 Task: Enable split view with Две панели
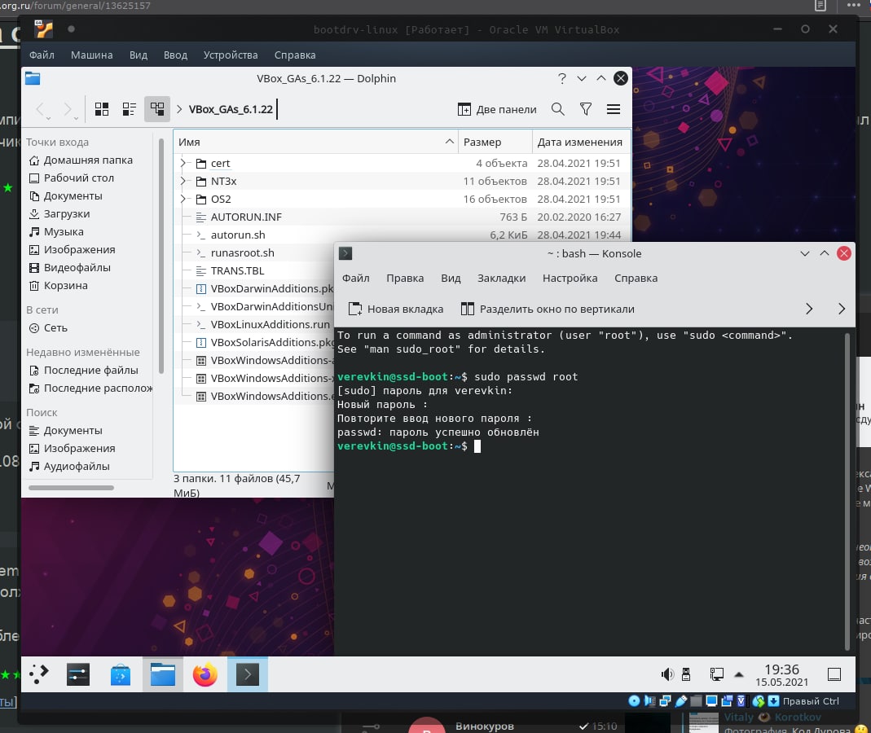click(497, 109)
